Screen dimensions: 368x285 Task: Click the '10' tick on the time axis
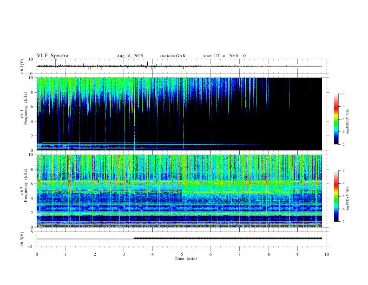click(x=327, y=254)
